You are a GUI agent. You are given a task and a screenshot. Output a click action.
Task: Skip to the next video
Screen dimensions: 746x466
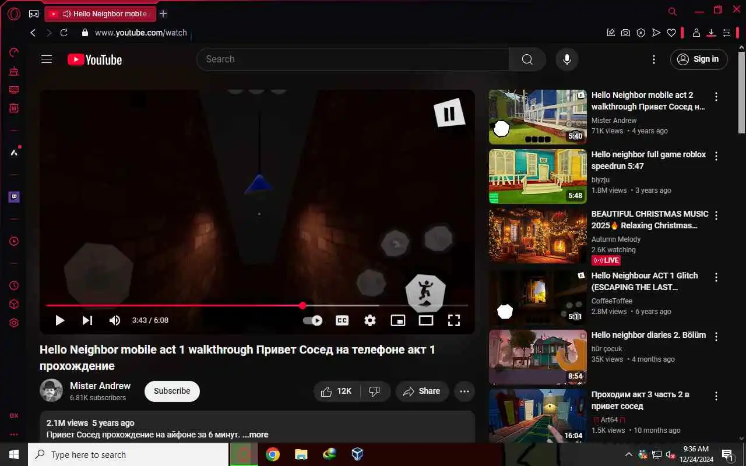87,320
